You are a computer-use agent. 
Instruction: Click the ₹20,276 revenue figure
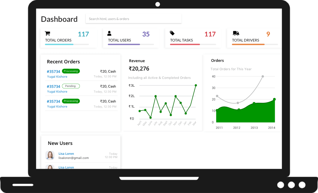click(139, 68)
